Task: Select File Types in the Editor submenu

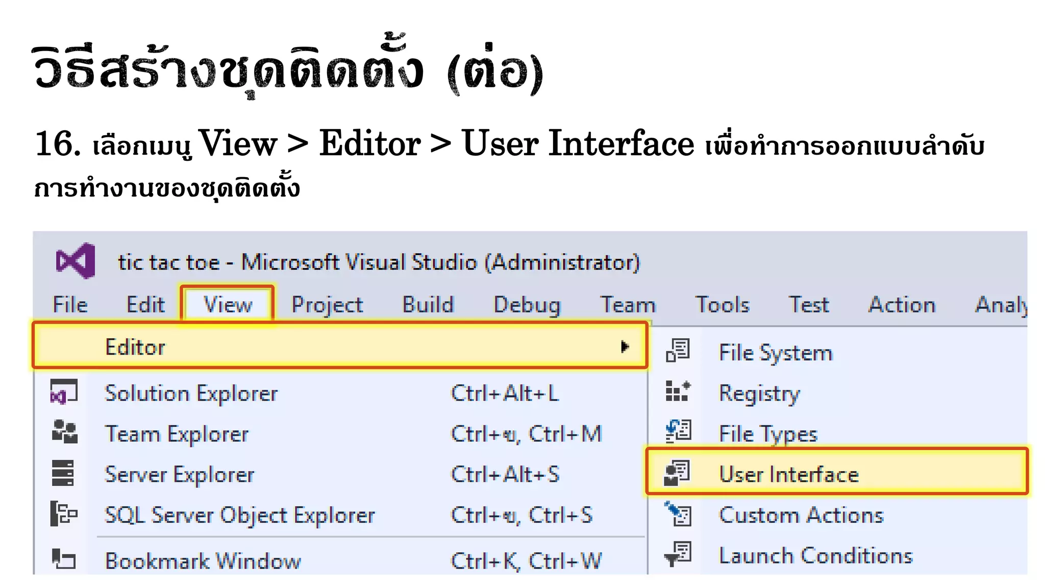Action: click(x=837, y=434)
